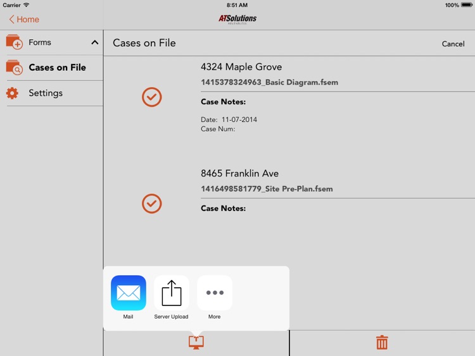Collapse the Forms section chevron
Viewport: 475px width, 356px height.
point(95,42)
